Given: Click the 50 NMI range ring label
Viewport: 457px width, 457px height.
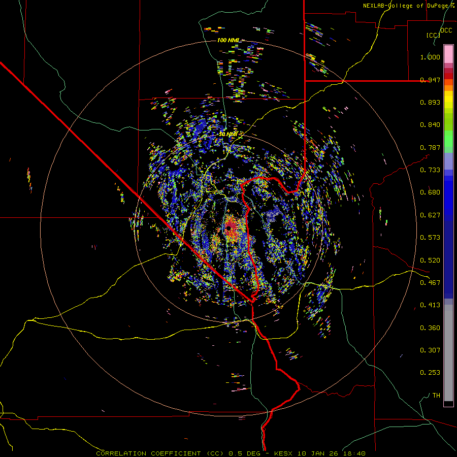Looking at the screenshot, I should 228,134.
